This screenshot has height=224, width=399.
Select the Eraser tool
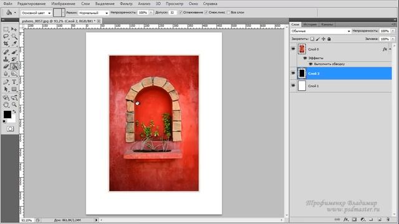tap(6, 67)
